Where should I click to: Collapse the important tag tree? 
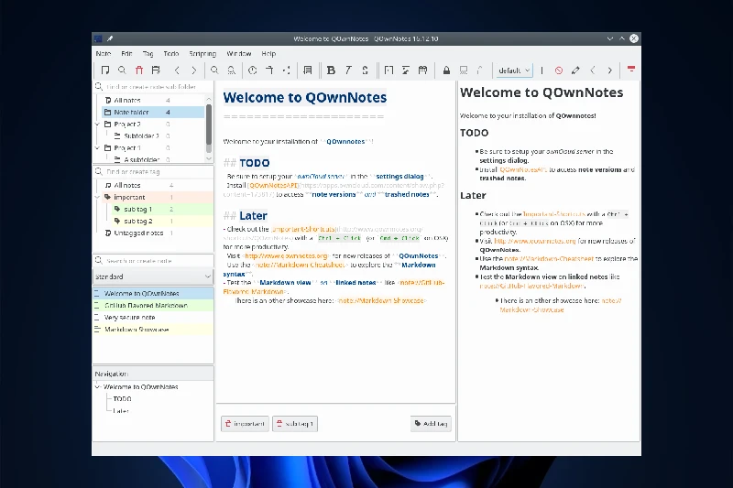[x=97, y=197]
